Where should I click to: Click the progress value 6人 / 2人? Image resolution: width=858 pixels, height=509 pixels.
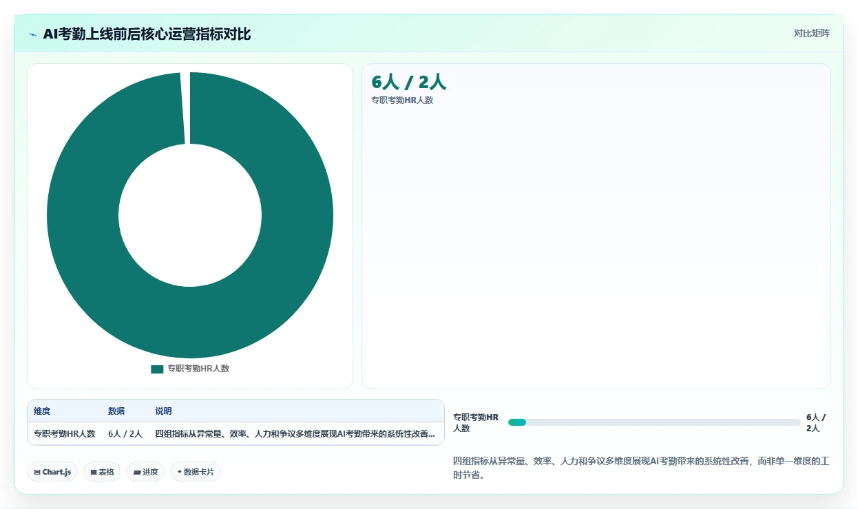pyautogui.click(x=817, y=422)
